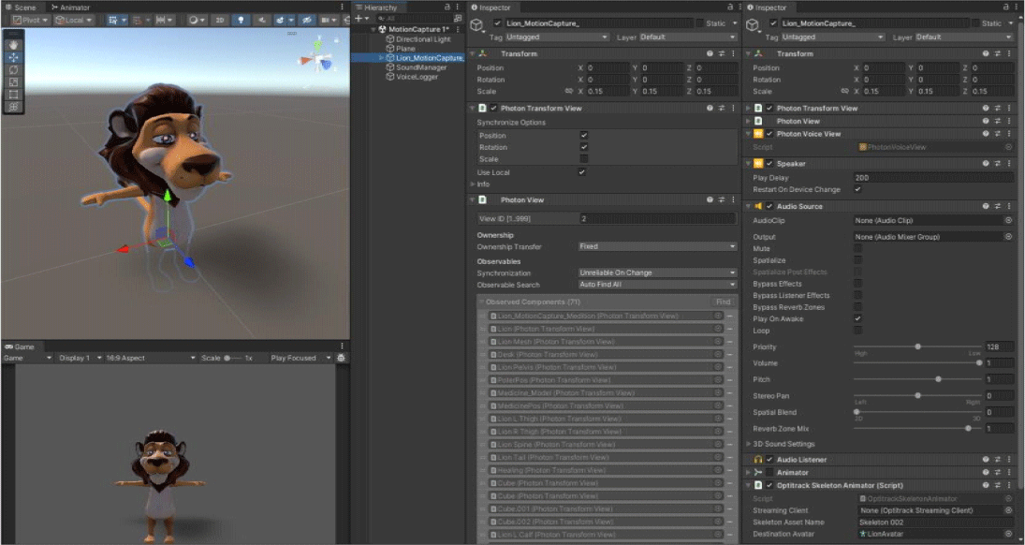
Task: Open Audio Source component help icon
Action: [985, 206]
